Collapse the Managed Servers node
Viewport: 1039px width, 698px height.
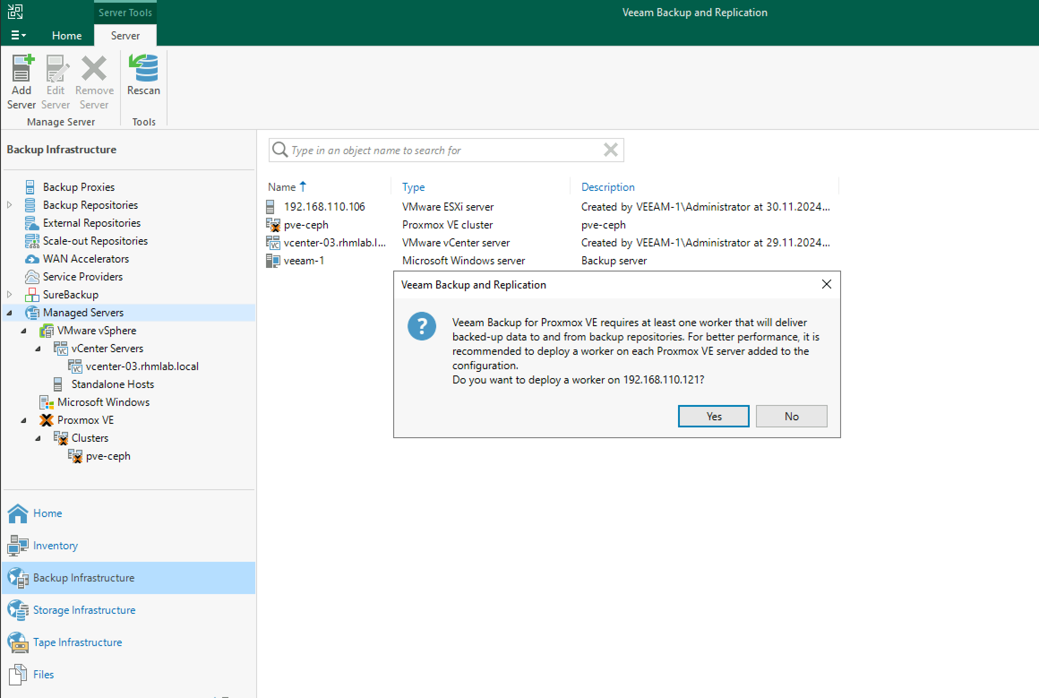coord(9,313)
